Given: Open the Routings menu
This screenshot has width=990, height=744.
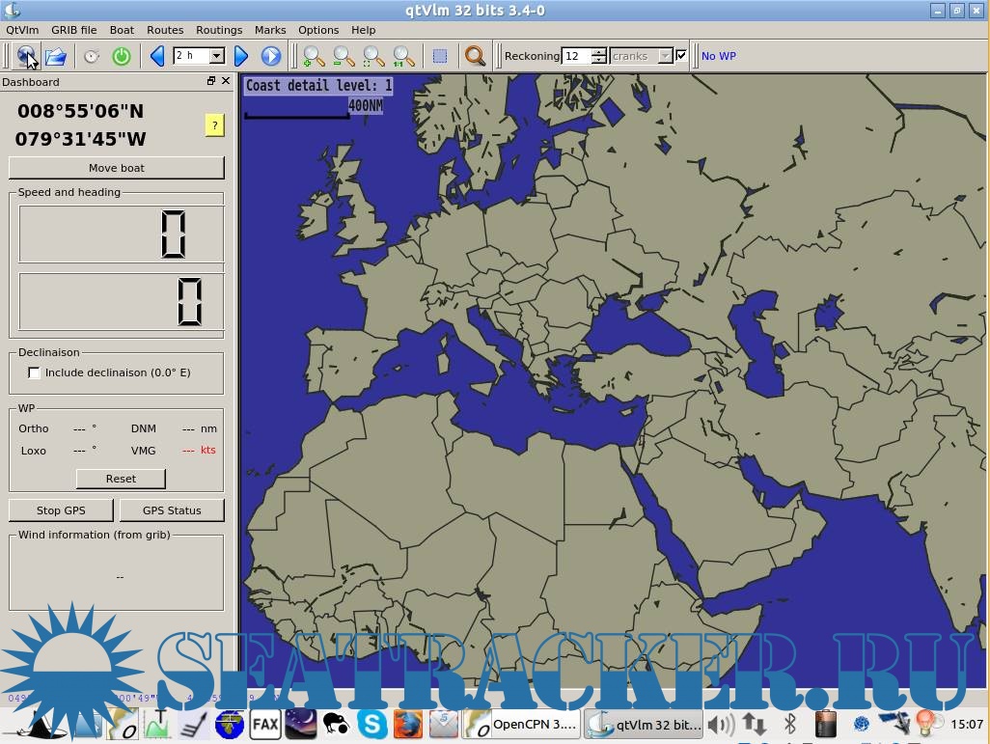Looking at the screenshot, I should tap(219, 30).
